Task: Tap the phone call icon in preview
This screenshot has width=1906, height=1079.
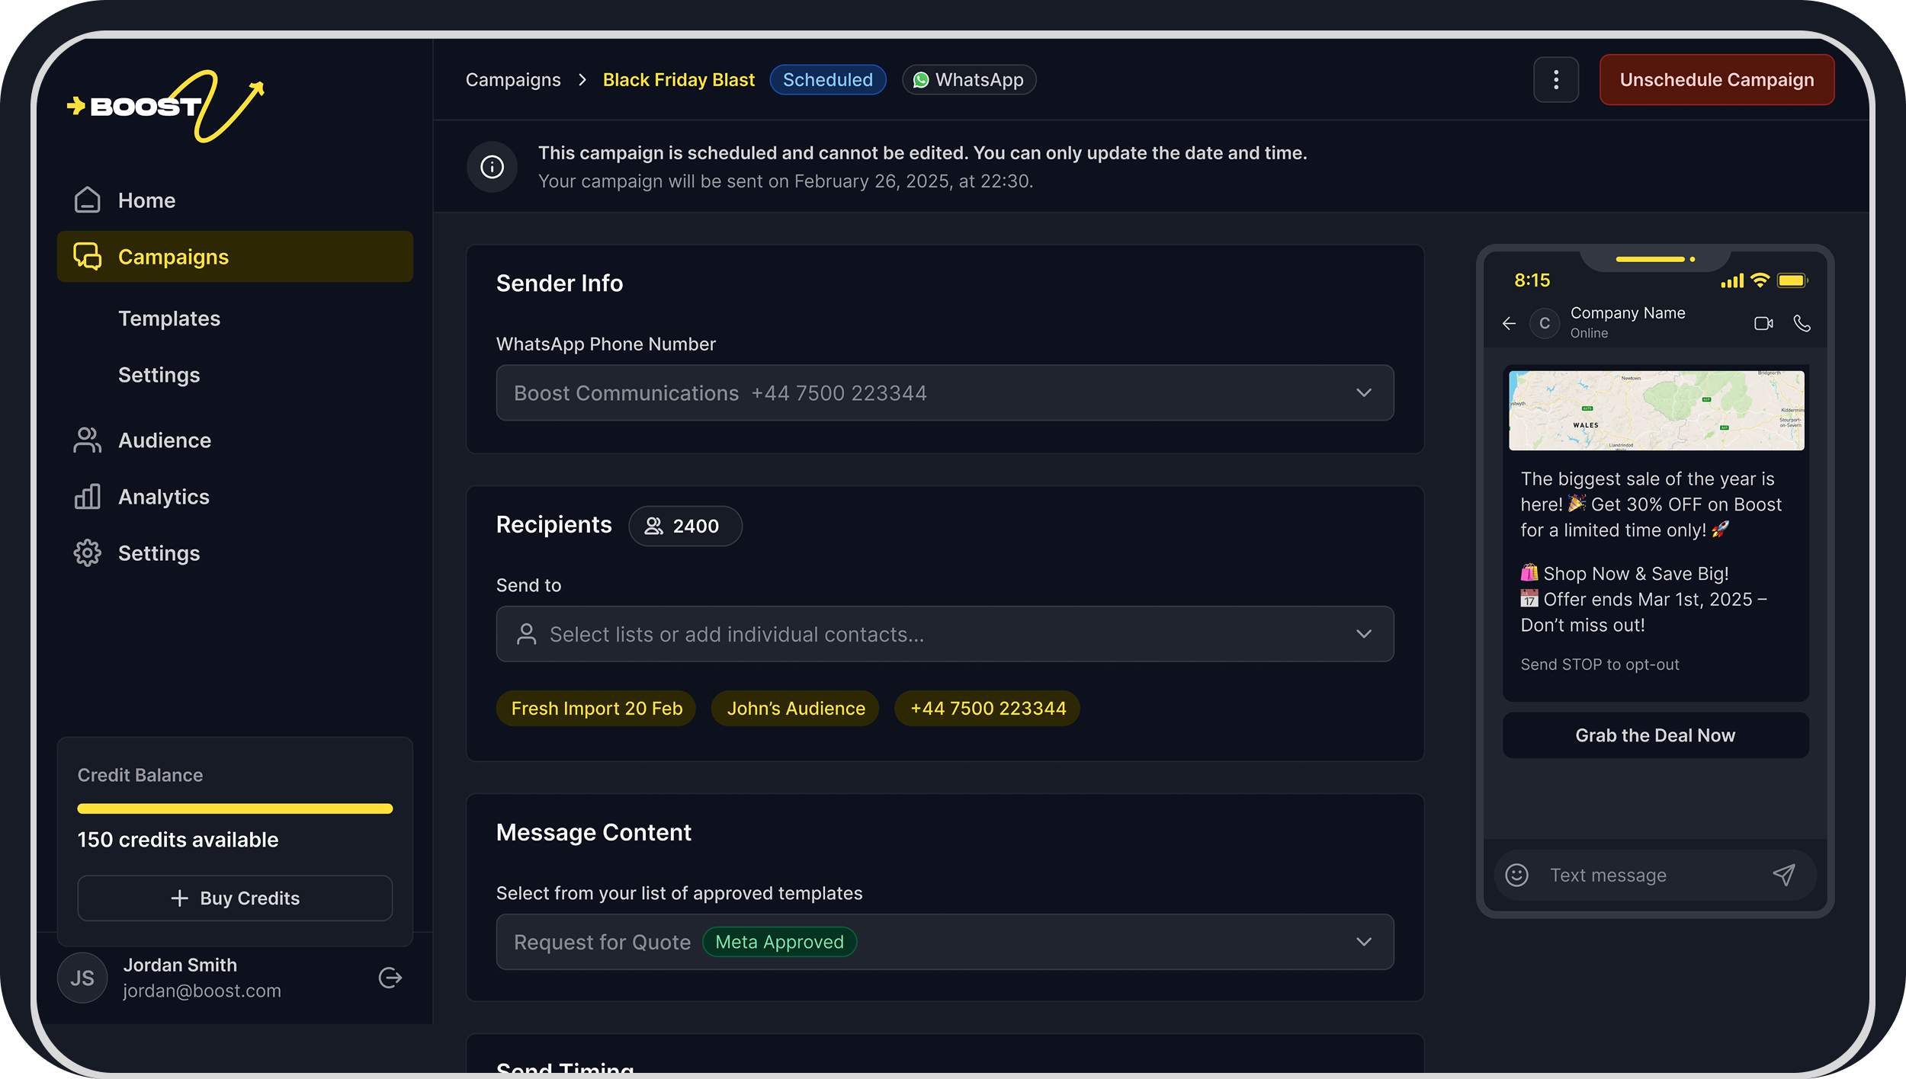Action: pos(1802,324)
